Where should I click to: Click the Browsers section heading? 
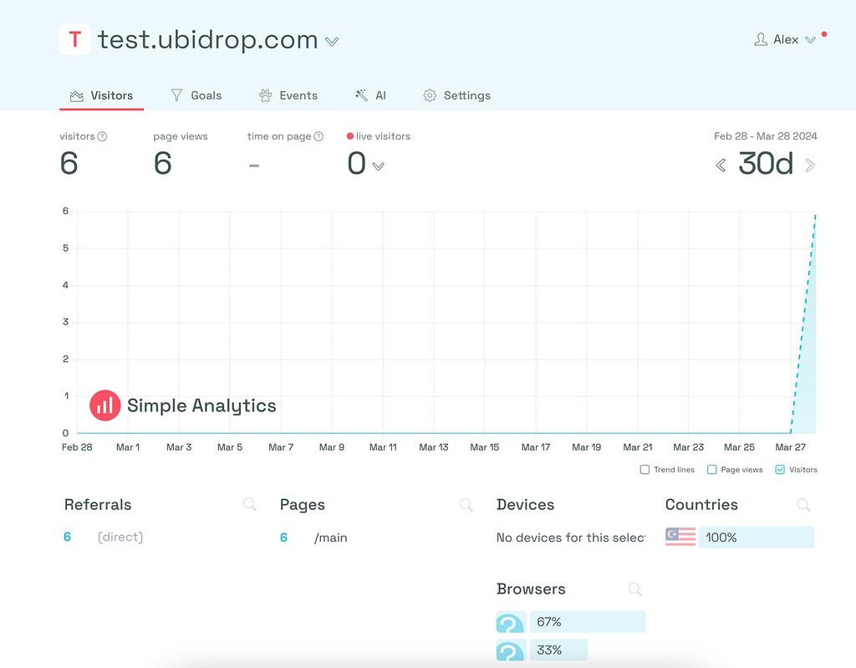click(x=531, y=589)
